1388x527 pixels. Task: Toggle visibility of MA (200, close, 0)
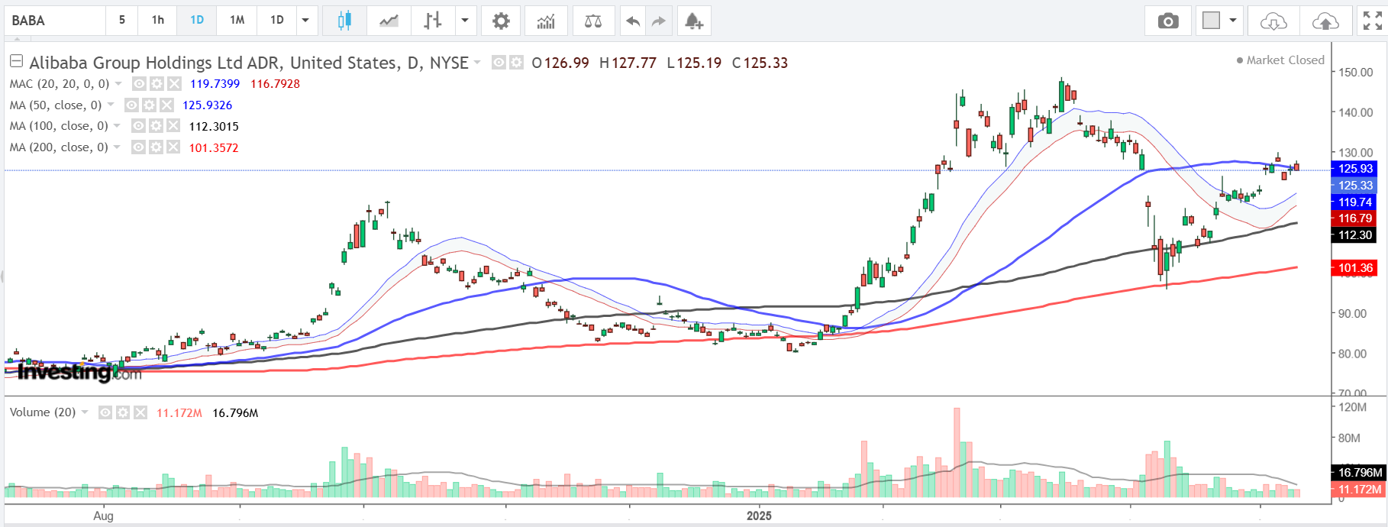coord(138,147)
